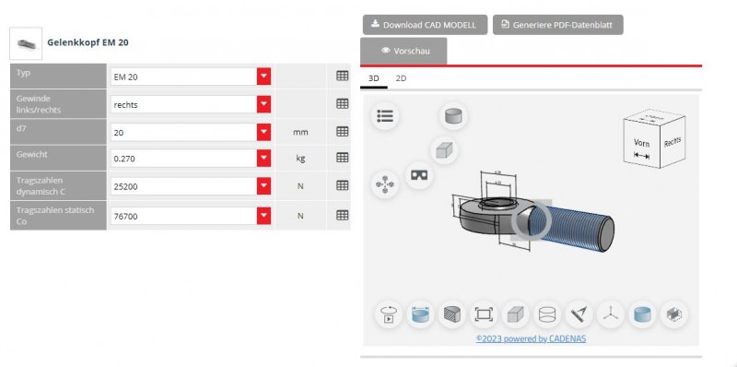
Task: Open table icon in Gewicht row
Action: tap(343, 158)
